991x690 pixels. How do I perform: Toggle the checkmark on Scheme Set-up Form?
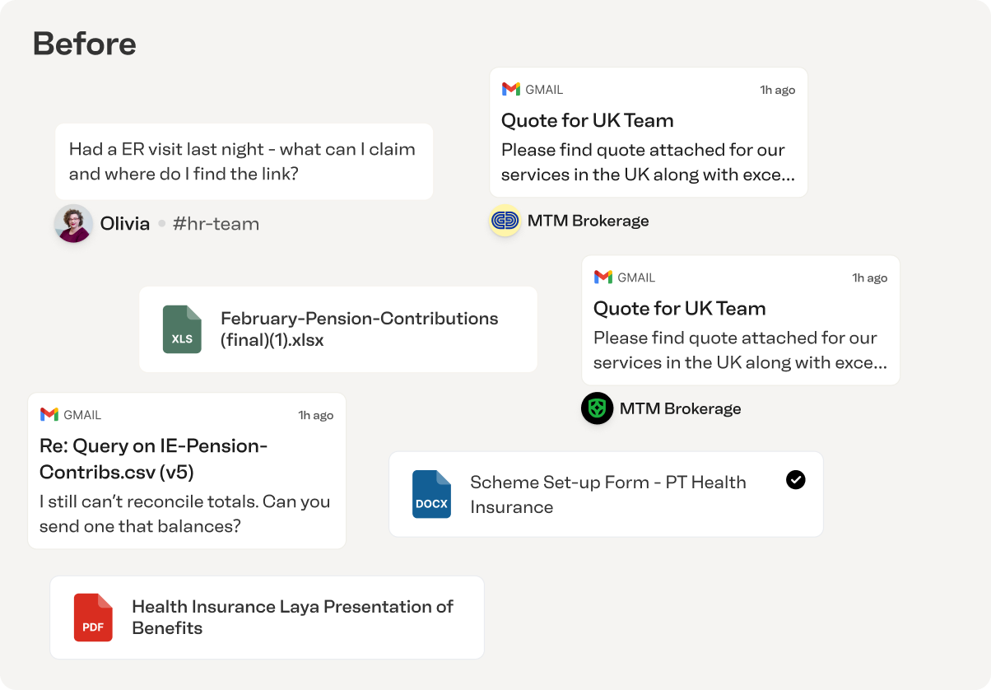(796, 480)
